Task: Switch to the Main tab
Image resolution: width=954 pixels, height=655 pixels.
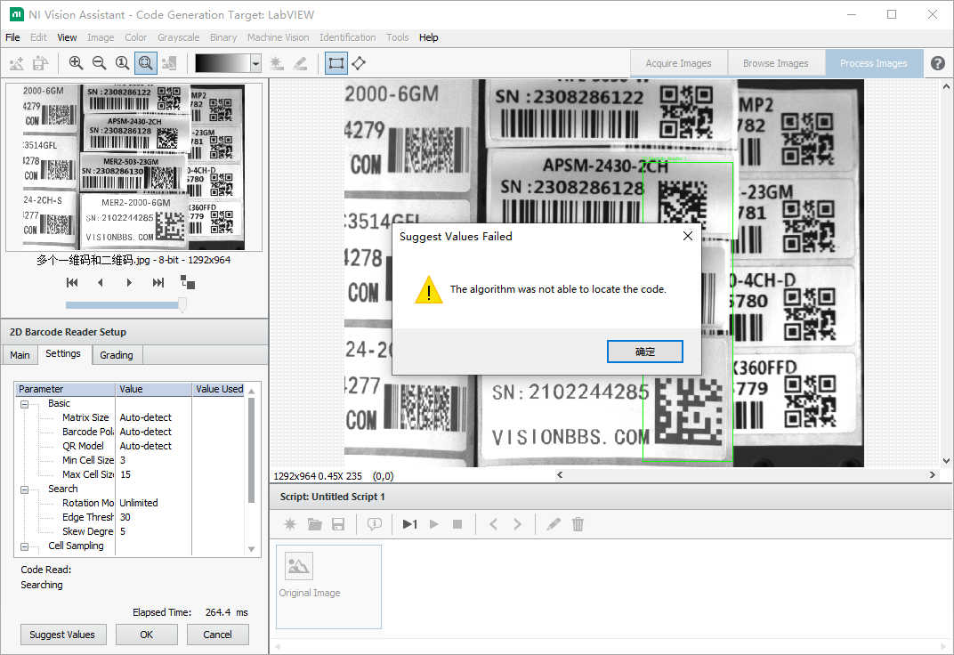Action: 20,355
